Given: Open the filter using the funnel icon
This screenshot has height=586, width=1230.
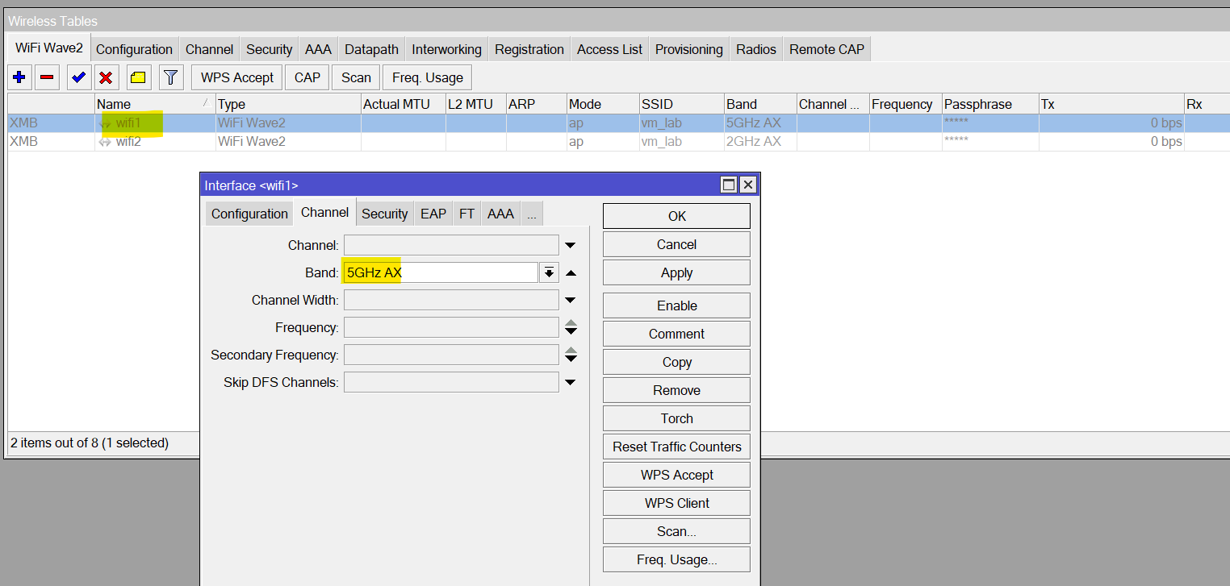Looking at the screenshot, I should (170, 77).
